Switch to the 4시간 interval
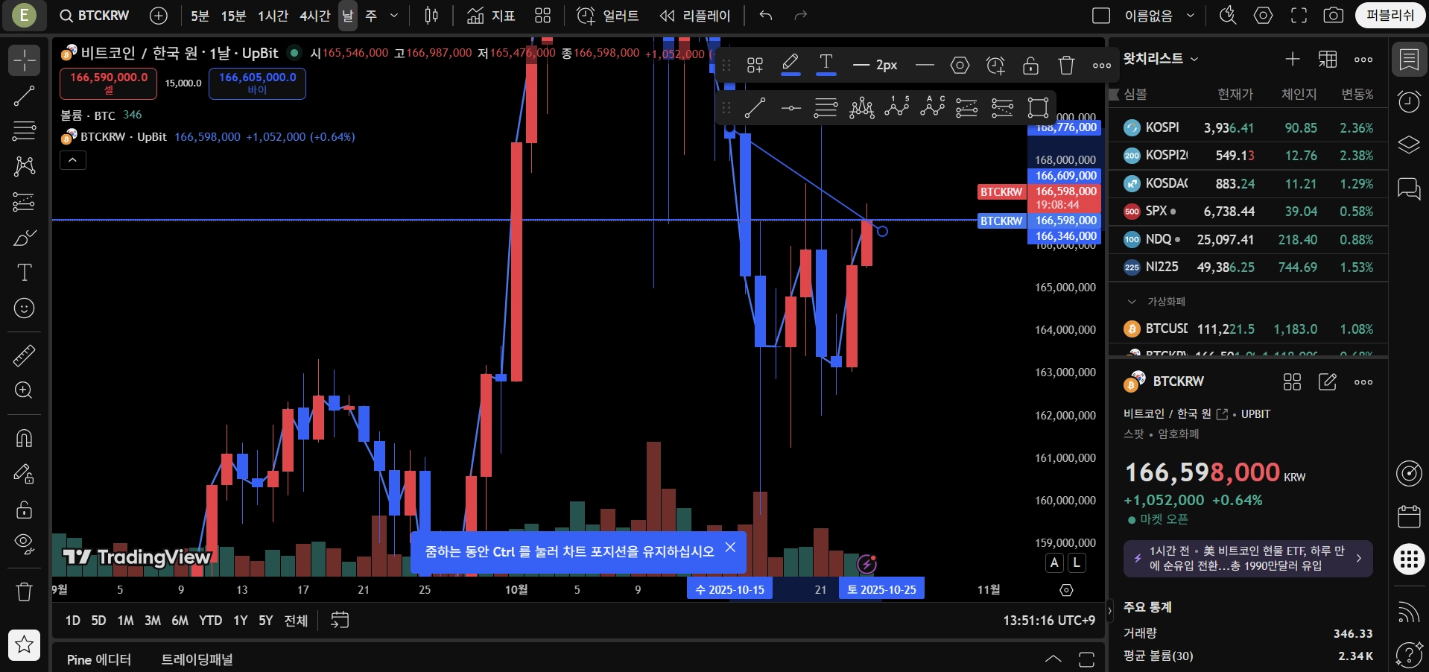 point(314,16)
